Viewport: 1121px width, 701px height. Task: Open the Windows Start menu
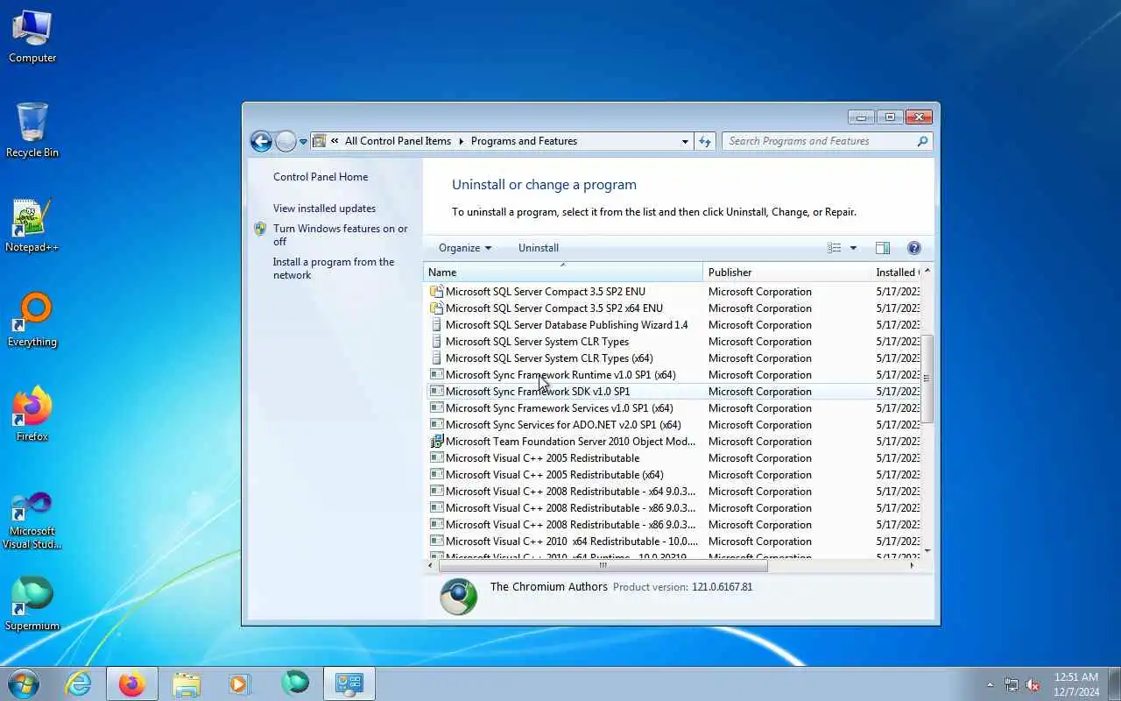tap(24, 683)
